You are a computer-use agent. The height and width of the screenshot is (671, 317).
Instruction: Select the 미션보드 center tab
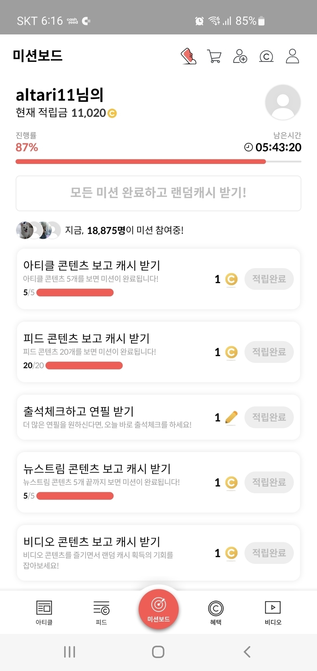click(x=158, y=609)
